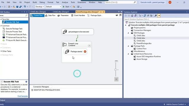189x106 pixels.
Task: Click Solution Explorer switch views icon
Action: coord(135,16)
